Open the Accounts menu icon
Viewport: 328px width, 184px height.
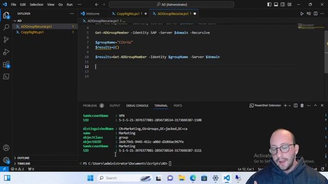point(6,148)
